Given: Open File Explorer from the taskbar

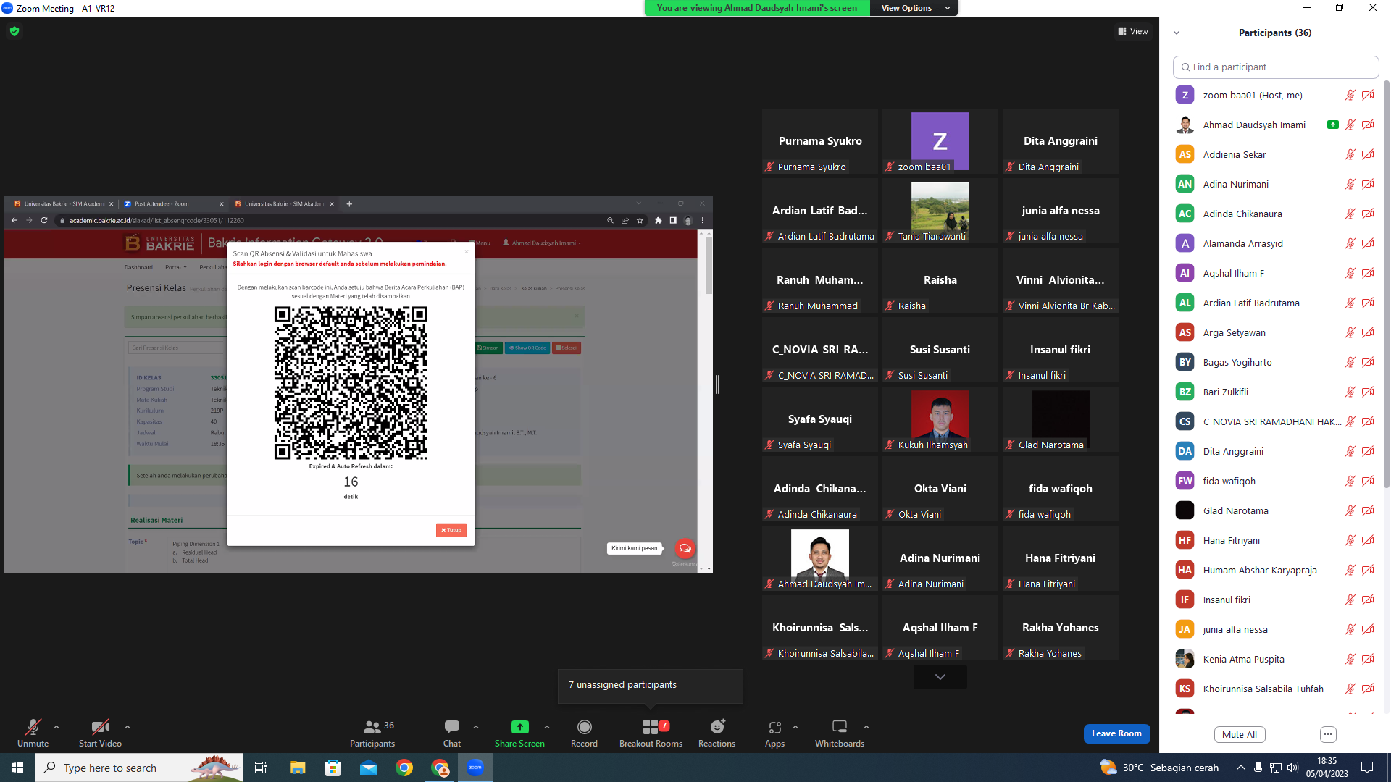Looking at the screenshot, I should coord(297,768).
